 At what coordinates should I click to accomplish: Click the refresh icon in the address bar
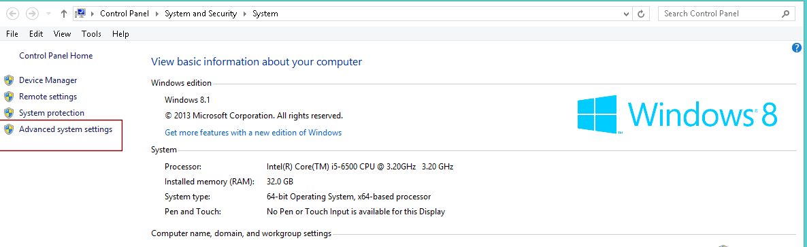[641, 14]
